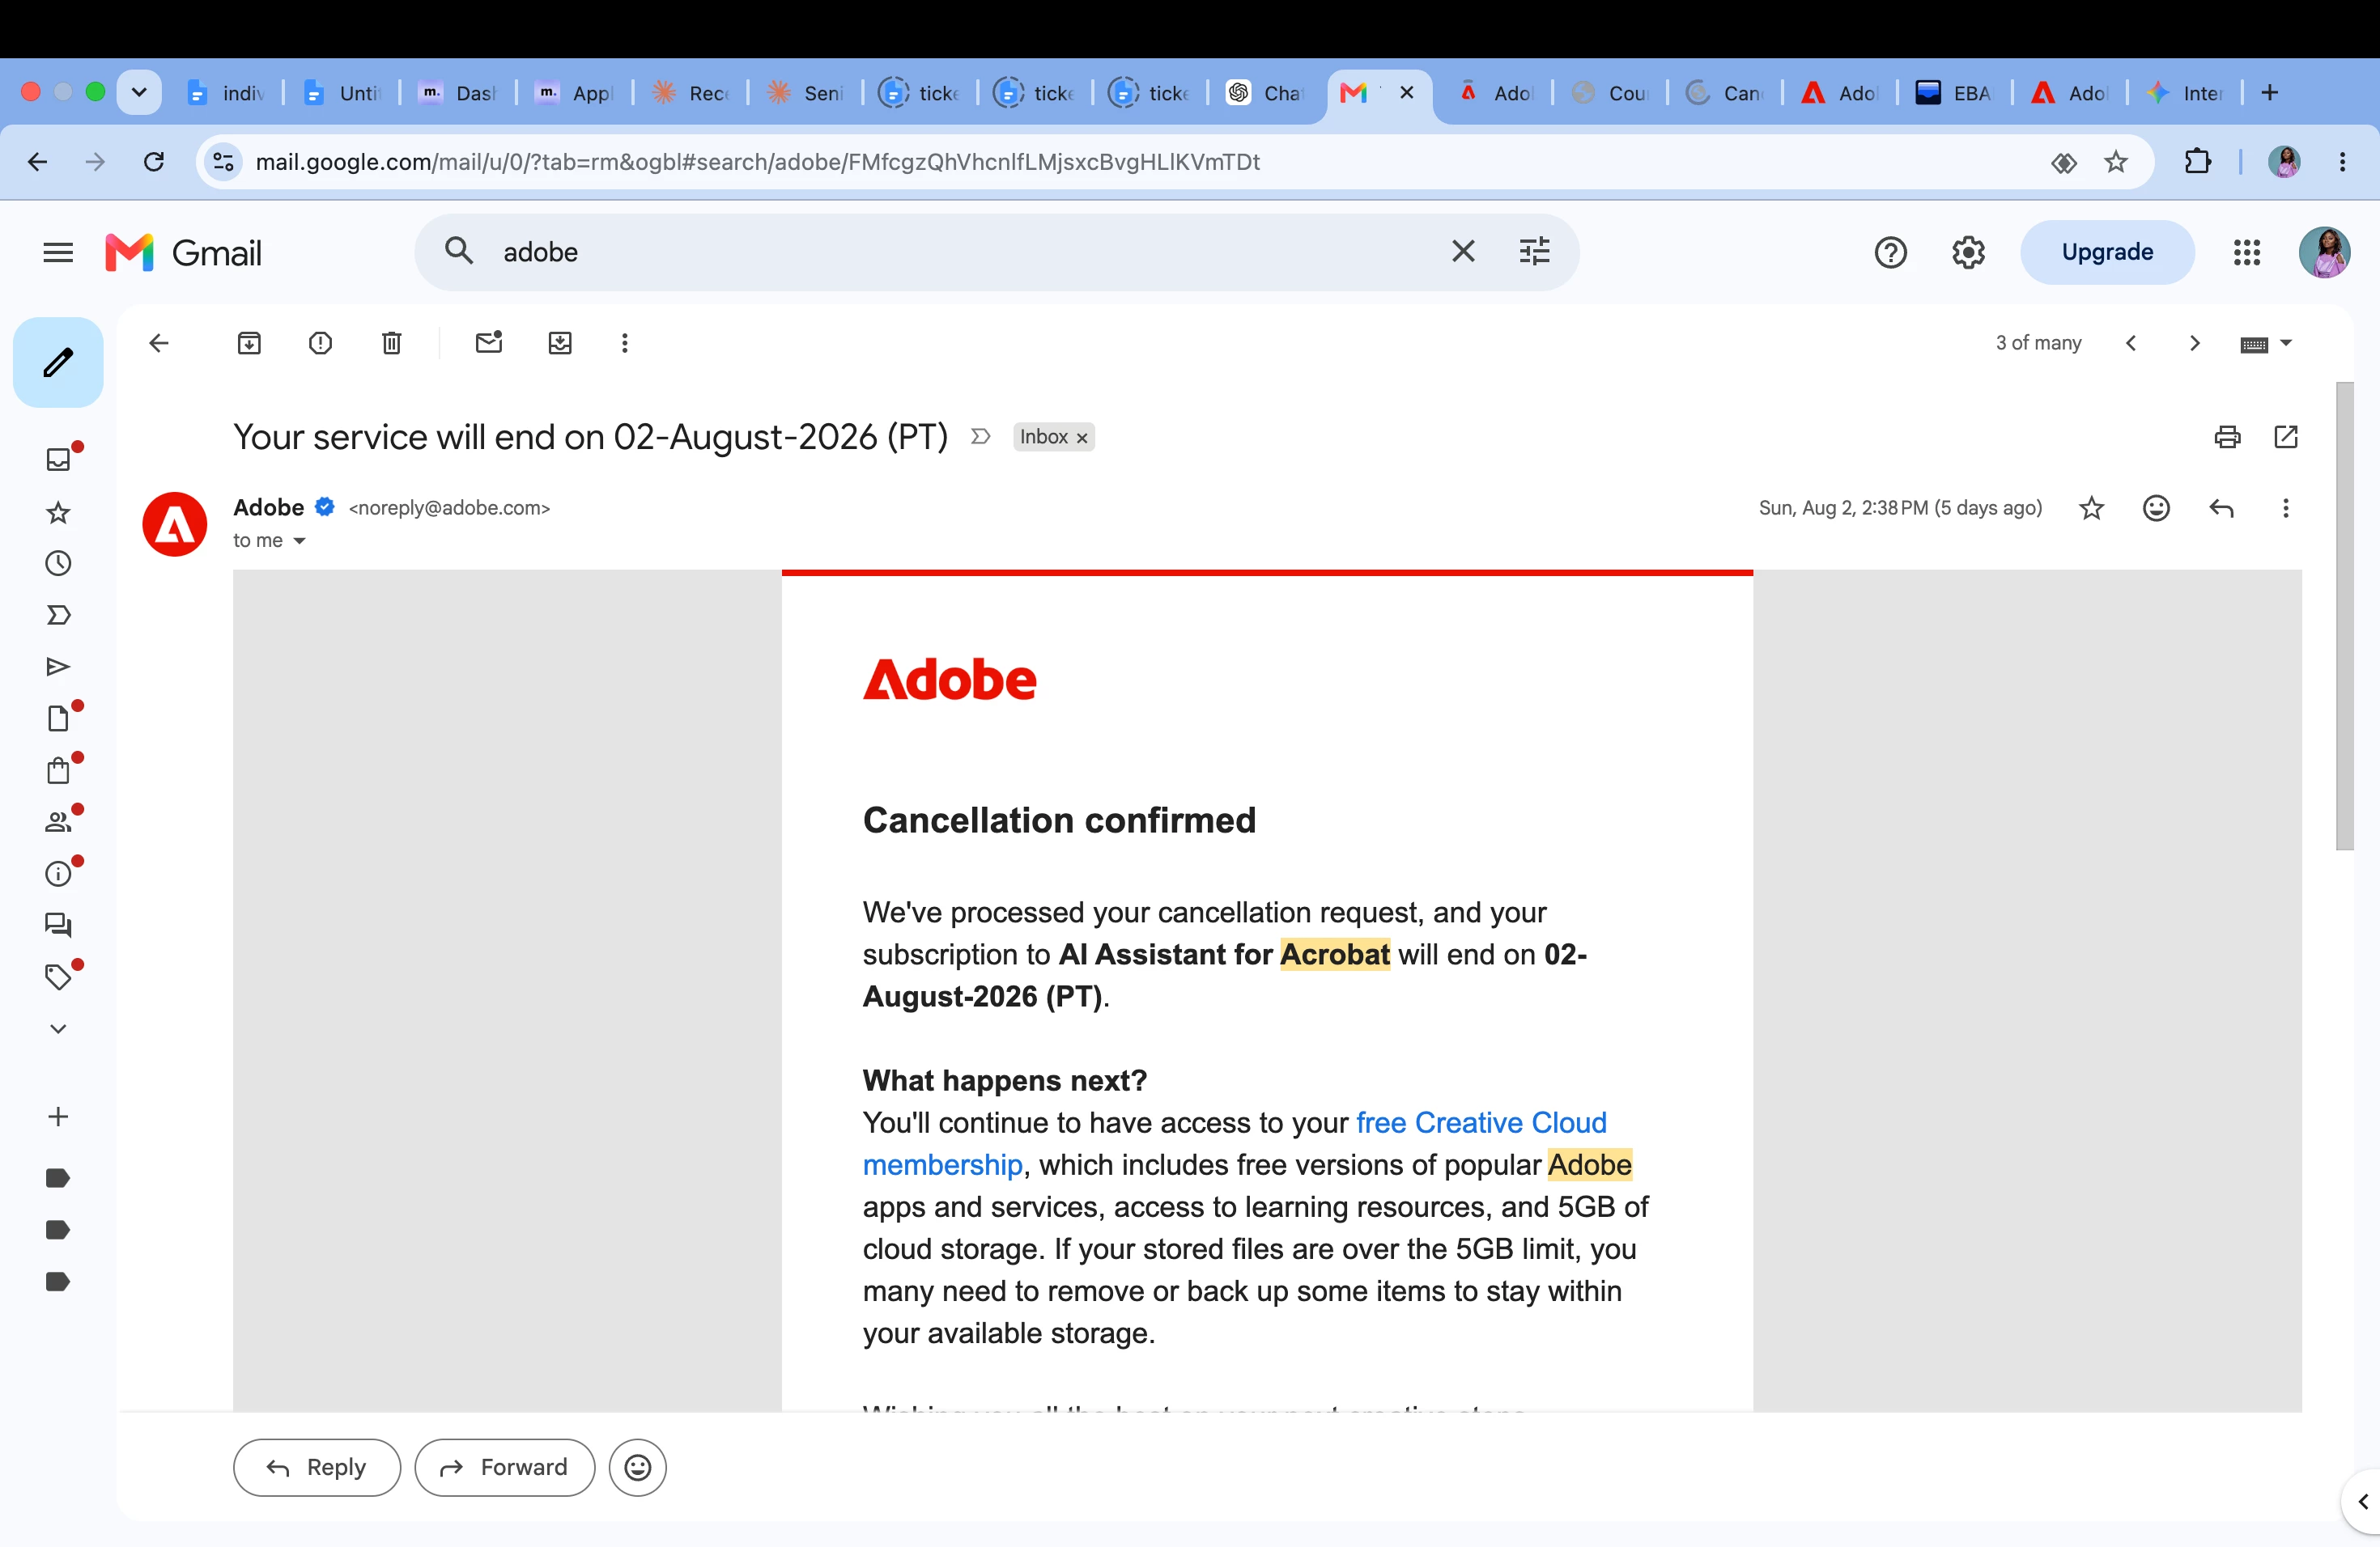The width and height of the screenshot is (2380, 1547).
Task: Switch to the "indiv" Google Docs tab
Action: click(x=226, y=93)
